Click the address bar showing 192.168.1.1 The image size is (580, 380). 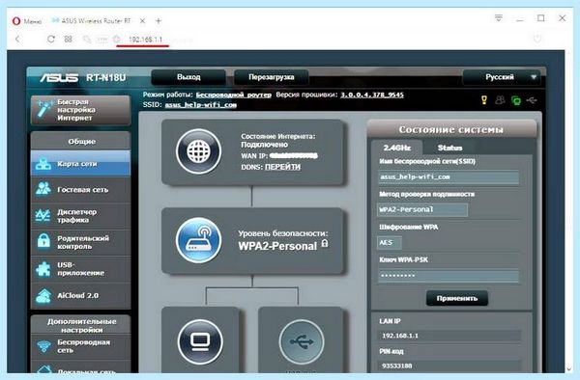coord(145,40)
